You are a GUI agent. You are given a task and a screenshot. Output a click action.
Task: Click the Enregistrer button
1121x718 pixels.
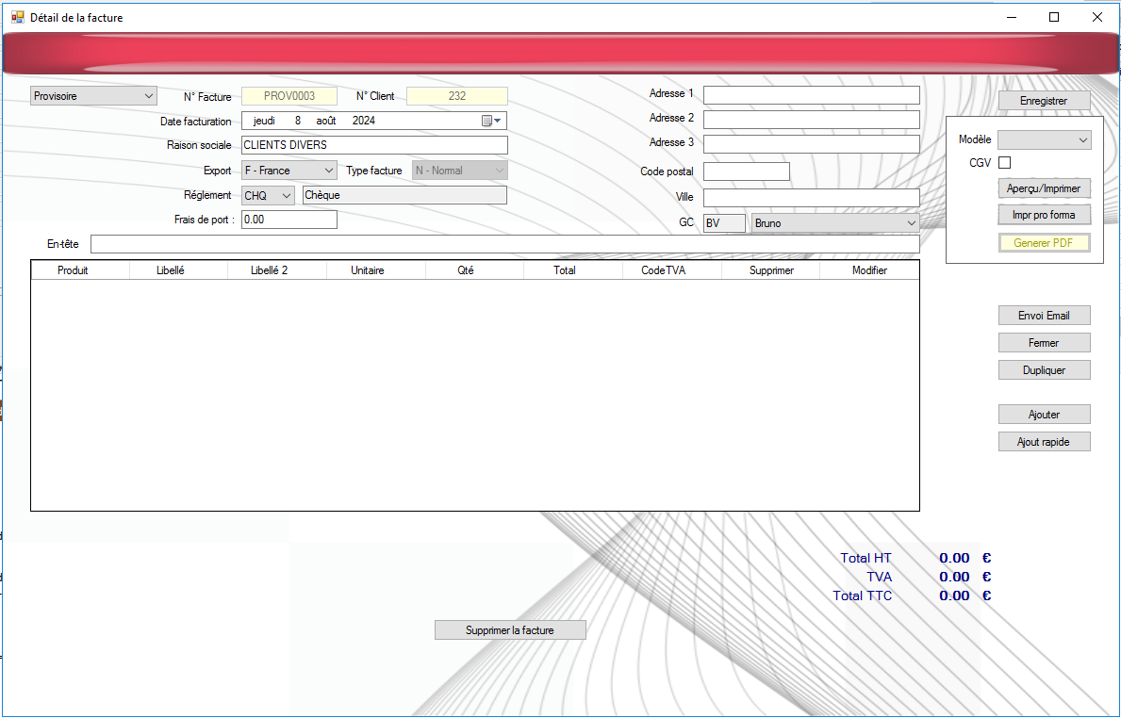(x=1044, y=101)
